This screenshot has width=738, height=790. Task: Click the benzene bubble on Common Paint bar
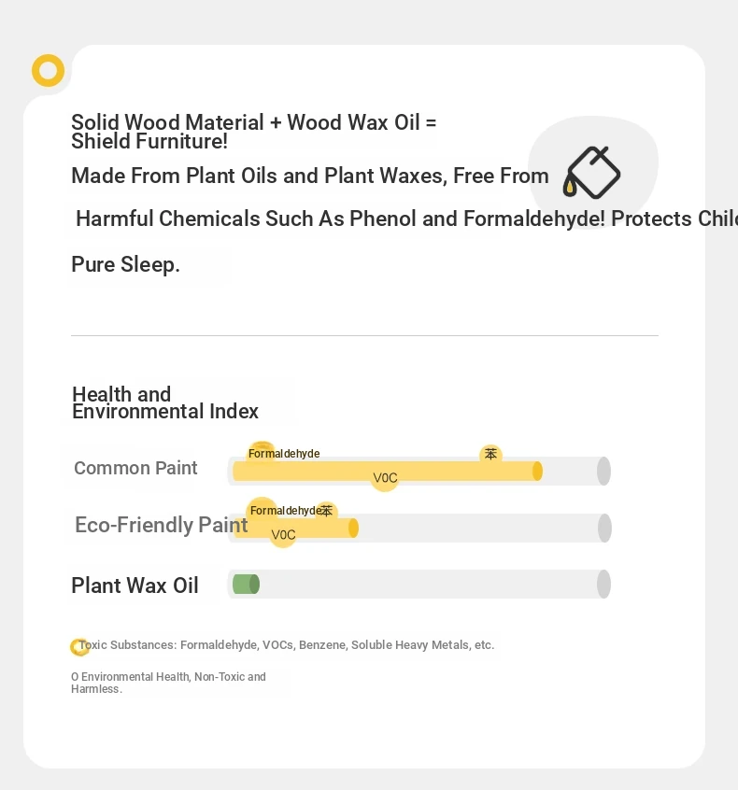[490, 455]
